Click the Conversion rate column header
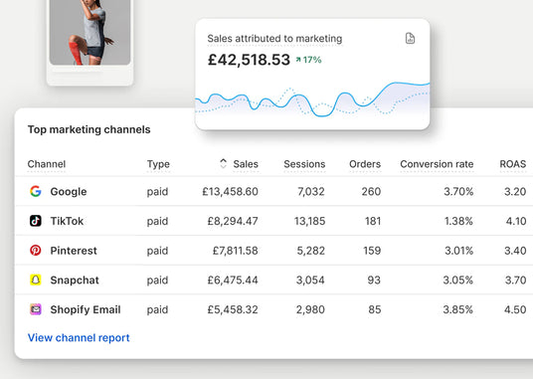 (x=437, y=164)
